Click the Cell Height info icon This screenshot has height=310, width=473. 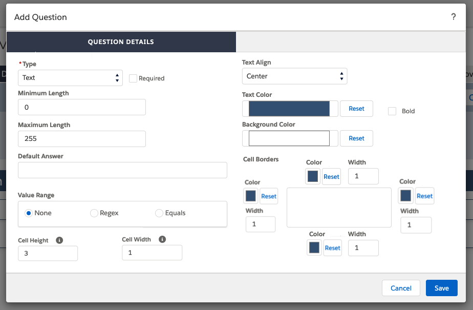(59, 240)
